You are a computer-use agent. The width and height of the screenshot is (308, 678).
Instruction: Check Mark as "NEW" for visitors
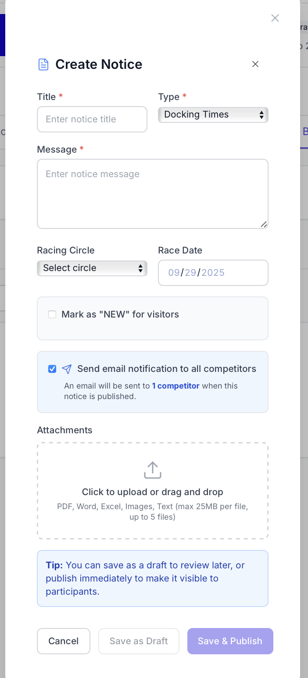pos(52,314)
